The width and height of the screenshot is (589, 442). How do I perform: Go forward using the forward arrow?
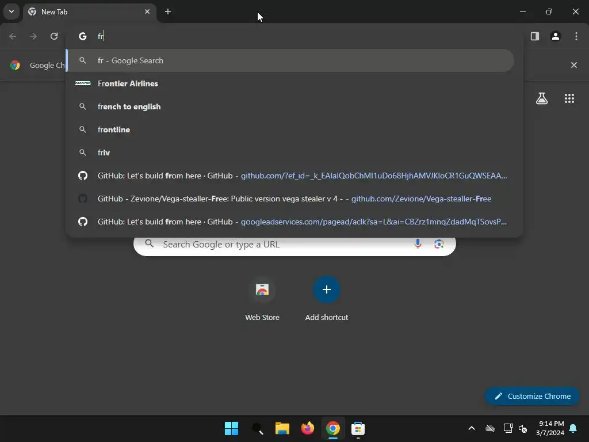[x=33, y=36]
